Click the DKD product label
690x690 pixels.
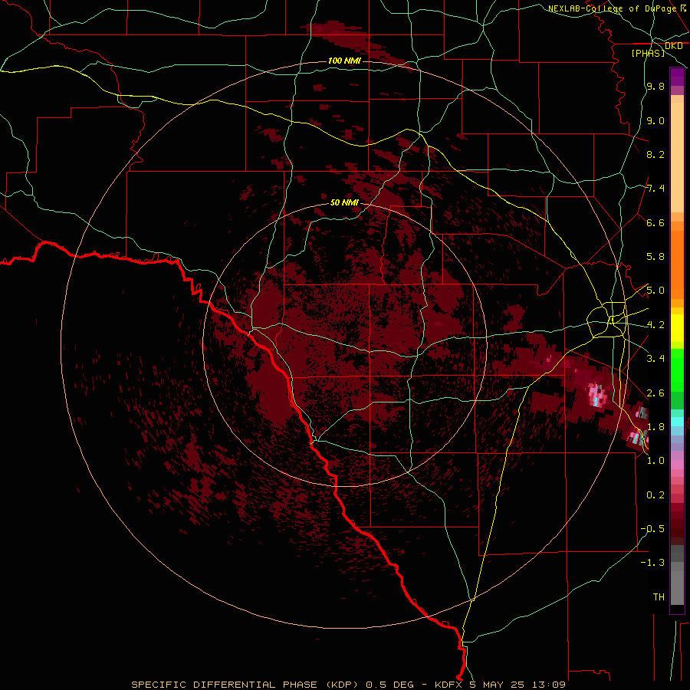tap(674, 46)
